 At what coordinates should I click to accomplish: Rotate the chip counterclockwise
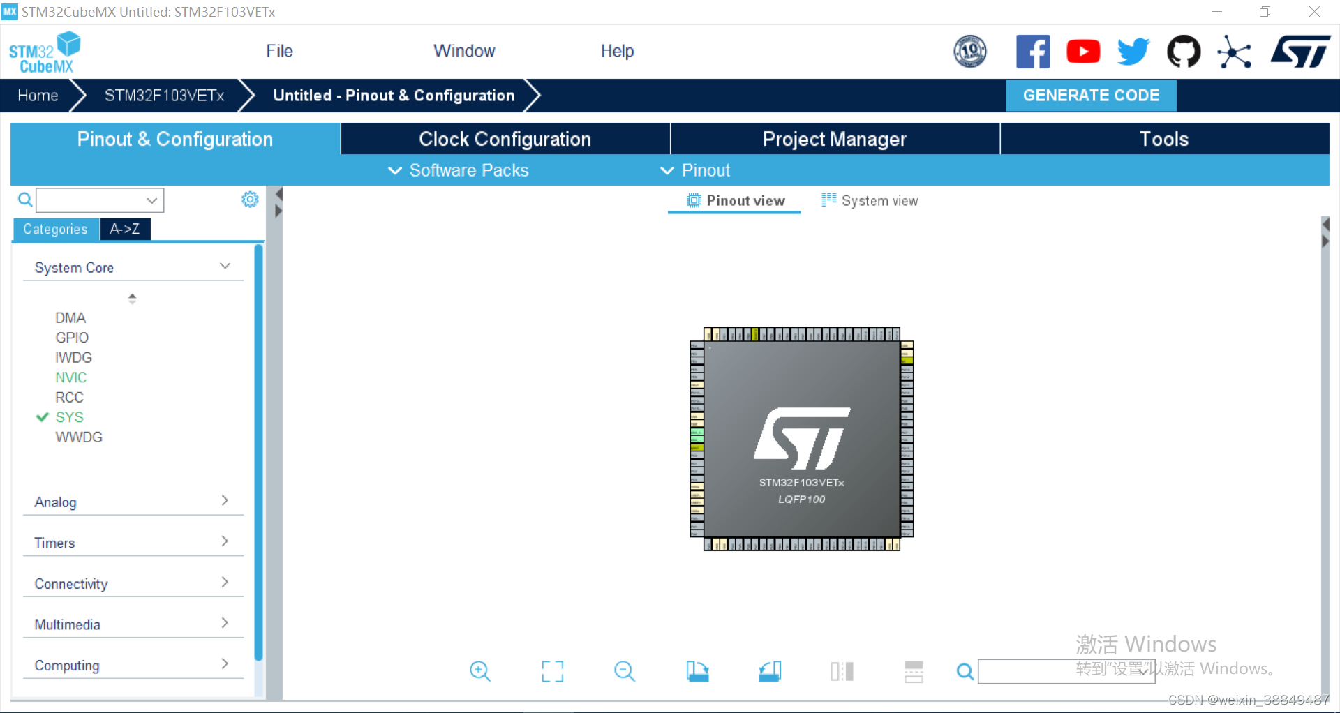770,671
